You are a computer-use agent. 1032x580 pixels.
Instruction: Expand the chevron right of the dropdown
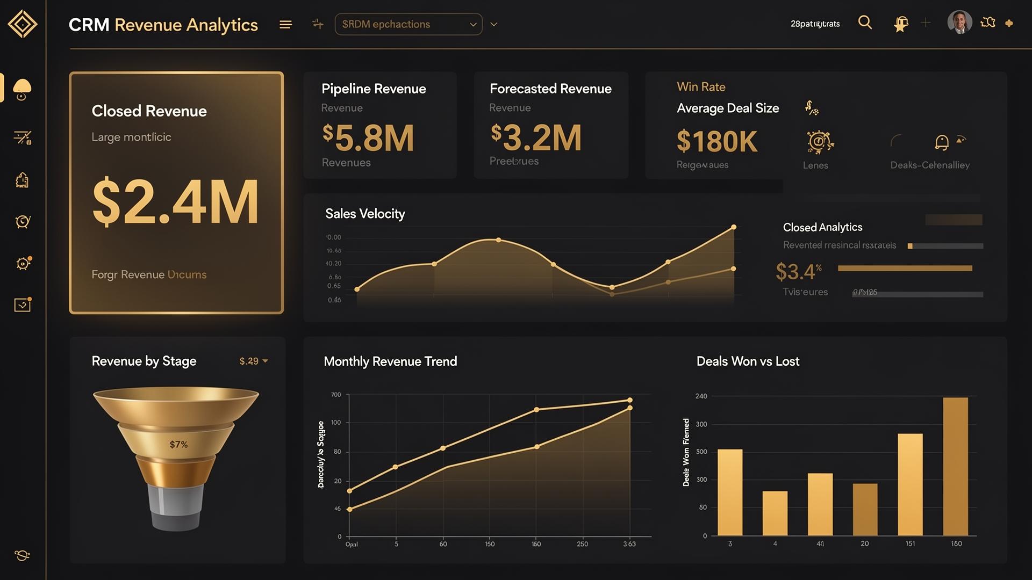coord(494,24)
